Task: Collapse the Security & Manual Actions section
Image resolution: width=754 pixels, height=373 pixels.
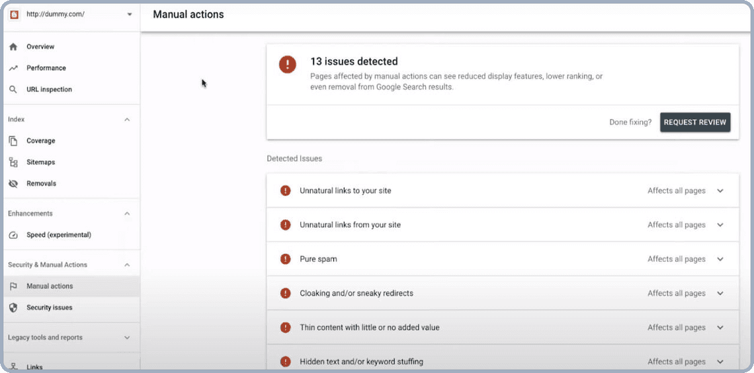Action: point(127,265)
